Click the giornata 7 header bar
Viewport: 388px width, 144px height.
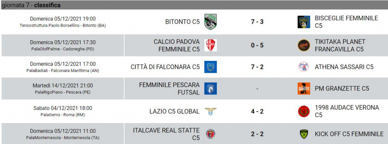coord(194,5)
